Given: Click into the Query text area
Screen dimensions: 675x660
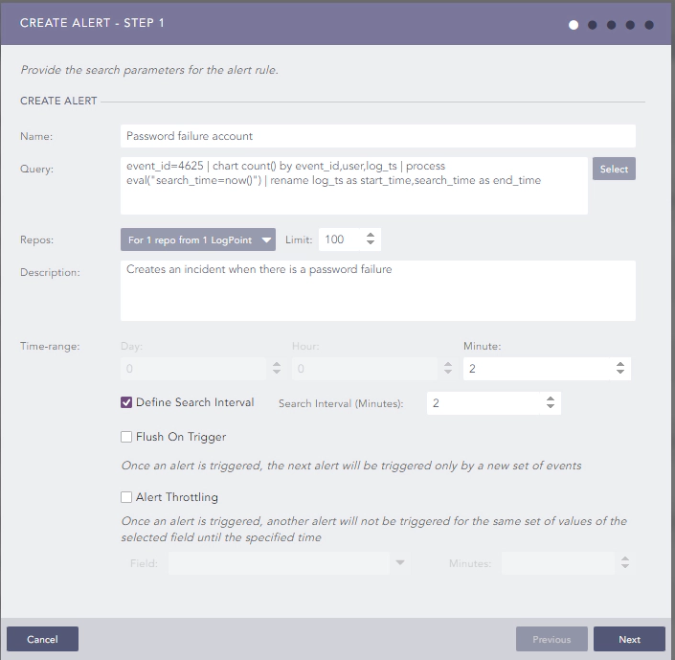Looking at the screenshot, I should tap(354, 186).
